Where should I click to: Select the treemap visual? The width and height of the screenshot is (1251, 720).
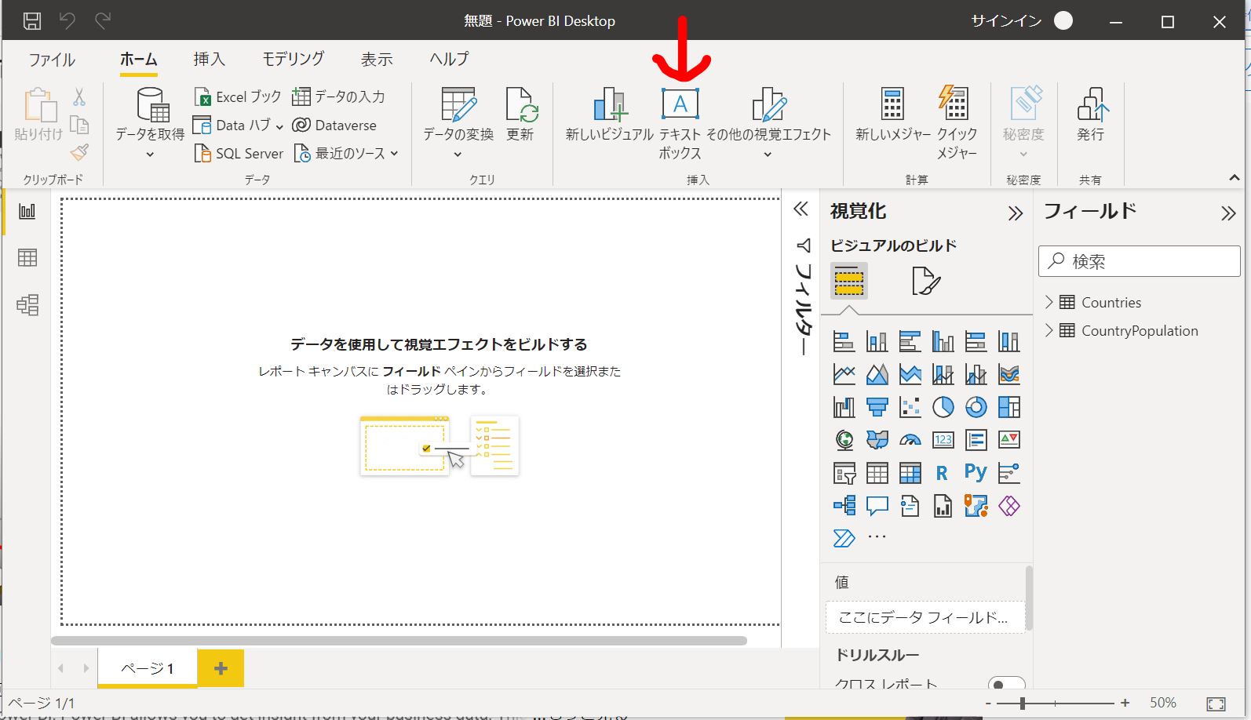pyautogui.click(x=1008, y=407)
